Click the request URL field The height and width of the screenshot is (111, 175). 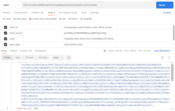pos(88,5)
